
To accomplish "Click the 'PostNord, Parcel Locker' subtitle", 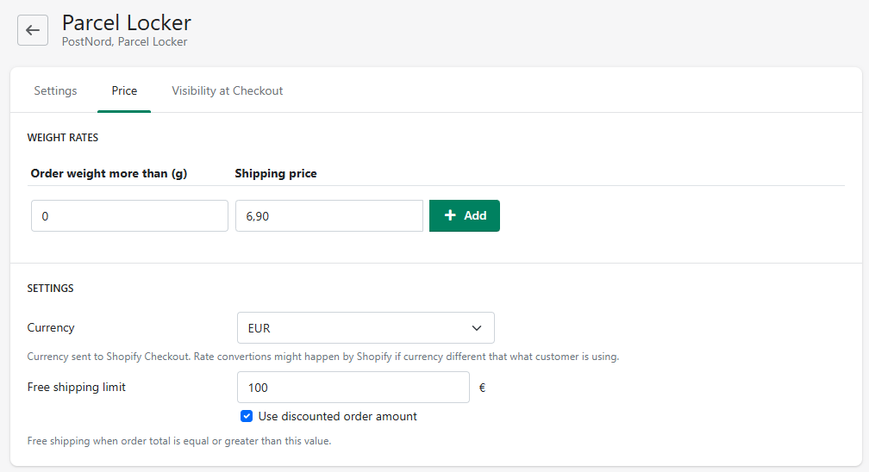I will pyautogui.click(x=124, y=41).
